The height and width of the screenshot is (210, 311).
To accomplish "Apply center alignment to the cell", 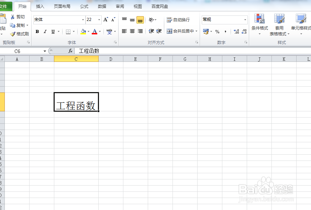I will click(x=132, y=32).
